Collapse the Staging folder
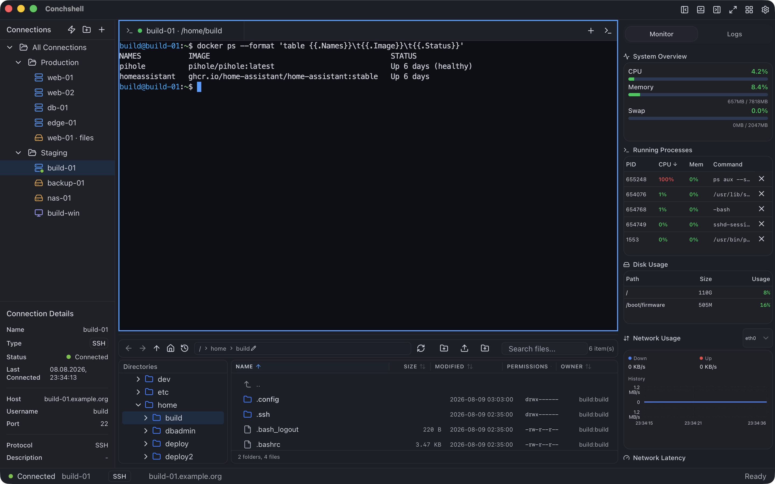This screenshot has height=484, width=775. pos(19,153)
